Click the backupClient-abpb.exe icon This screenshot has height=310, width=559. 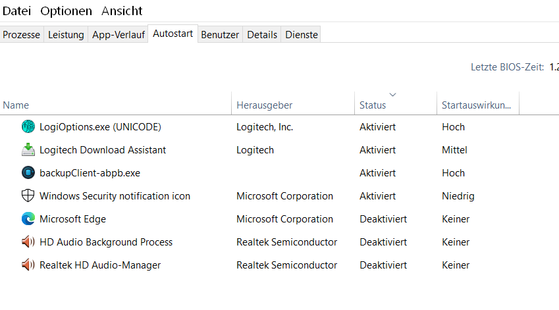click(28, 173)
